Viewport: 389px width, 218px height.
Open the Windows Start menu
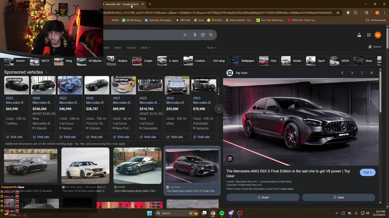coord(150,213)
